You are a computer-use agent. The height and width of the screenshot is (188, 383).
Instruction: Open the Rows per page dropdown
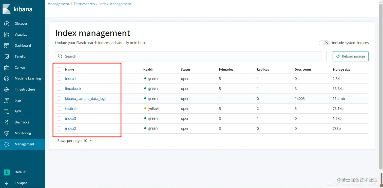[75, 141]
